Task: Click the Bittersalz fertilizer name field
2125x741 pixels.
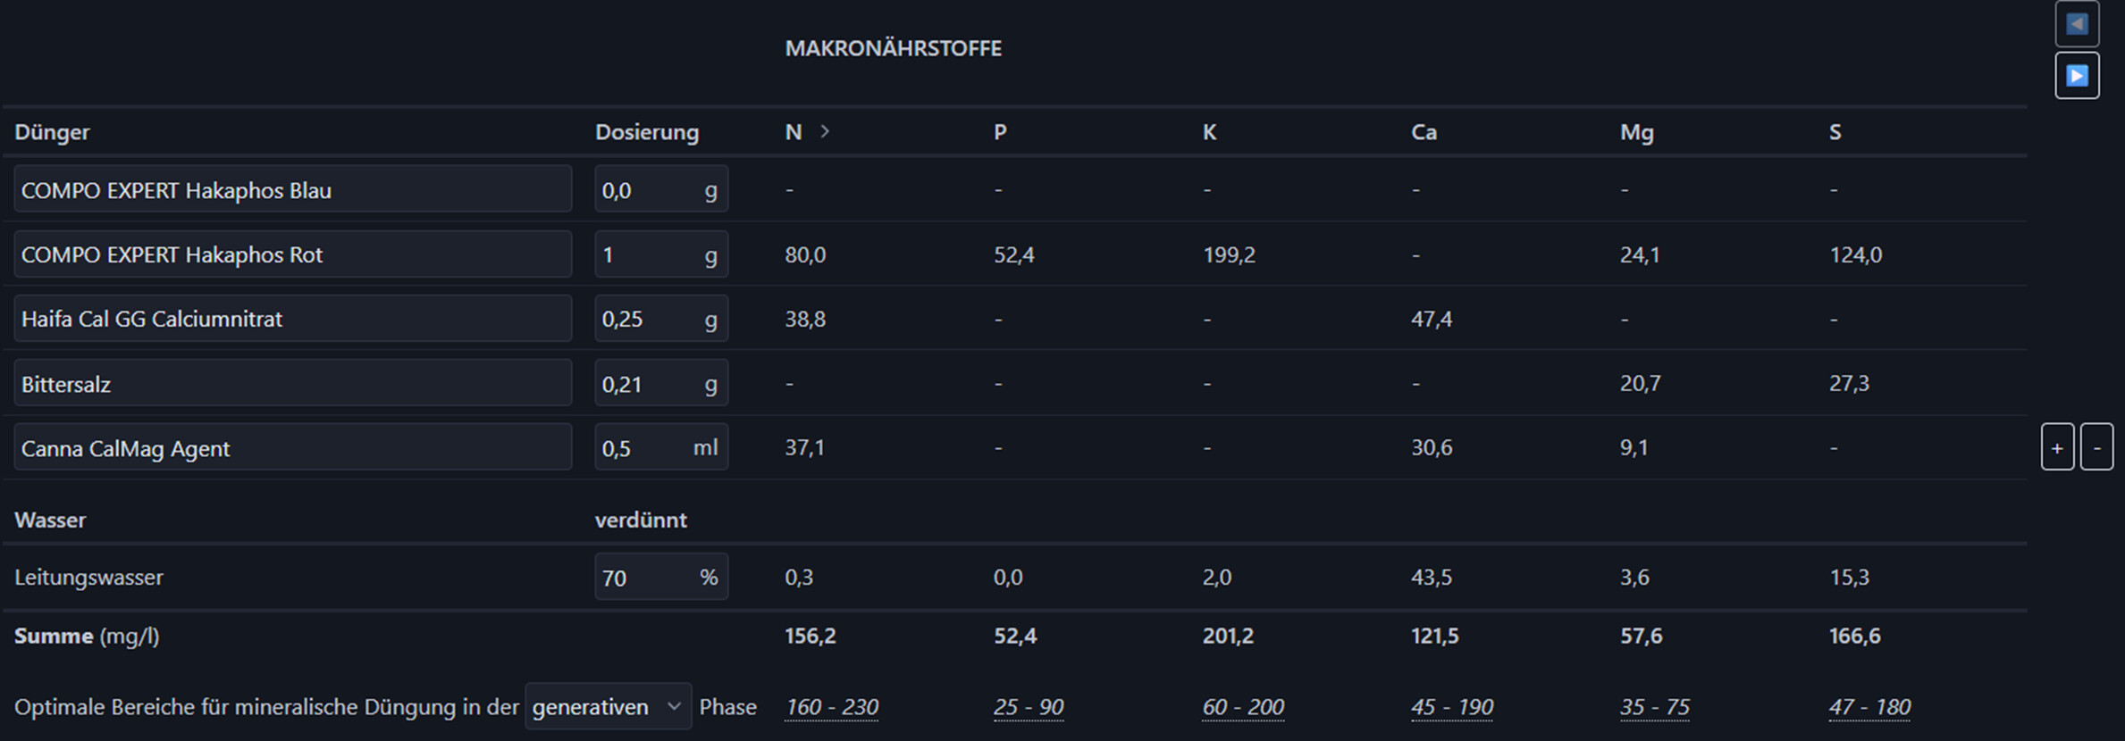Action: point(292,384)
